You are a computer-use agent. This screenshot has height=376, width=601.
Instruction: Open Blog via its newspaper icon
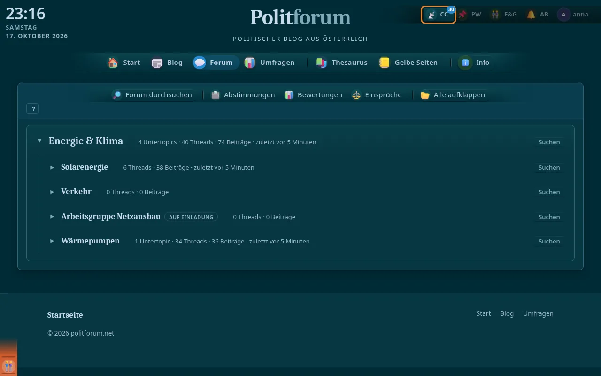[157, 63]
